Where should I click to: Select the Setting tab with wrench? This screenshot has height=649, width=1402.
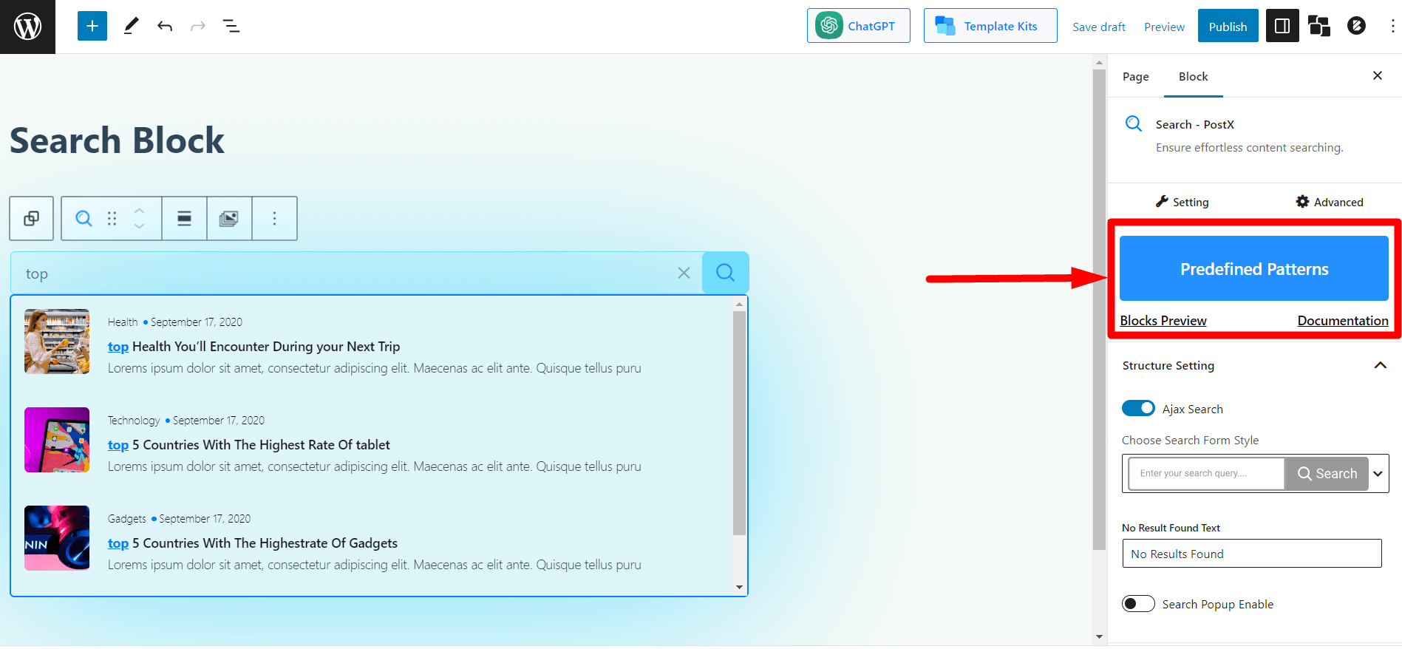(1182, 202)
